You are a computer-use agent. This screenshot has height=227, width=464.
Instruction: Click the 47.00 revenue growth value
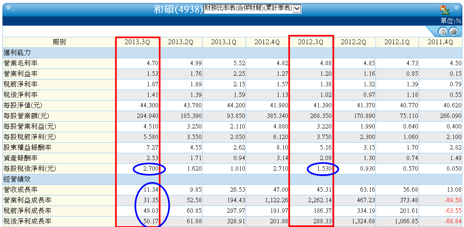282,190
